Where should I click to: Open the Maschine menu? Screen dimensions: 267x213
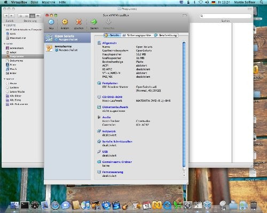(49, 2)
